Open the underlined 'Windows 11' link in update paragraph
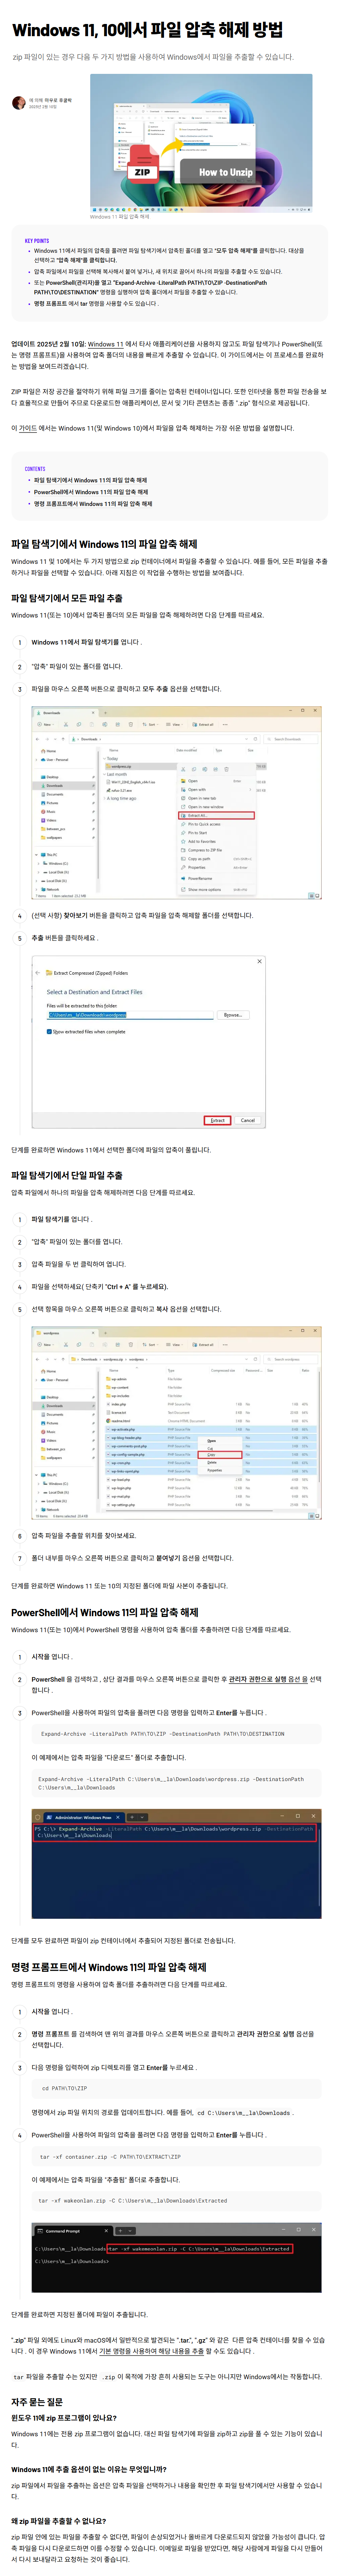 [x=106, y=344]
